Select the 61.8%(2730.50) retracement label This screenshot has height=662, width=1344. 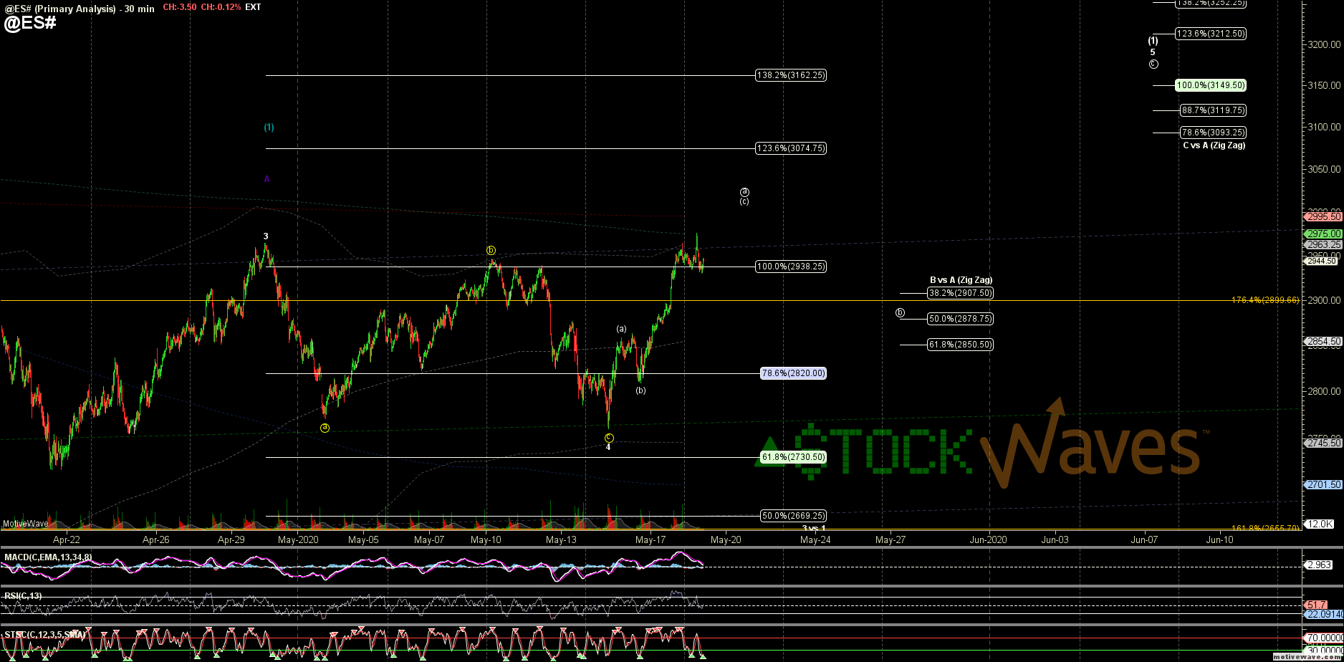[x=793, y=457]
